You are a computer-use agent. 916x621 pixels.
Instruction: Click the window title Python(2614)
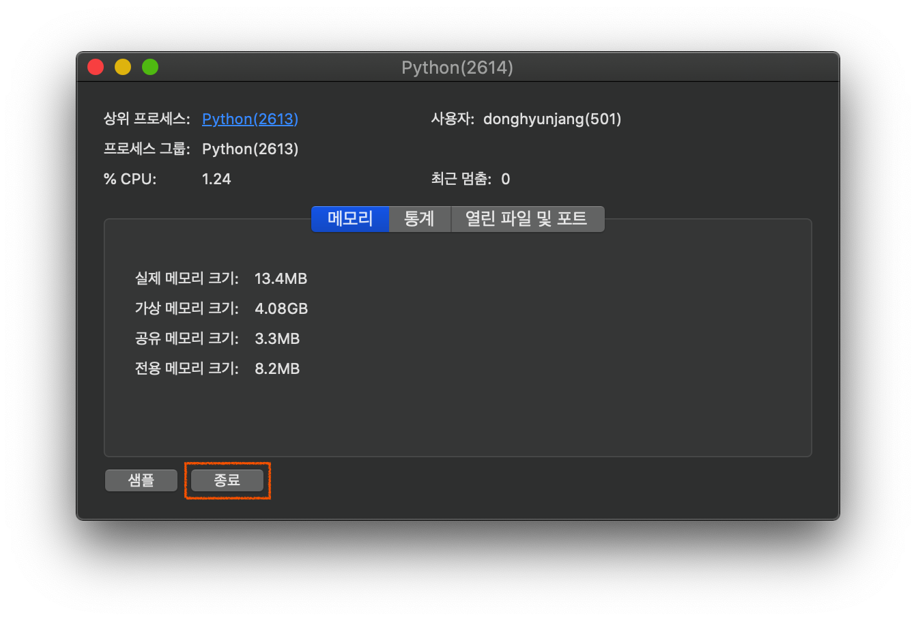(x=457, y=68)
